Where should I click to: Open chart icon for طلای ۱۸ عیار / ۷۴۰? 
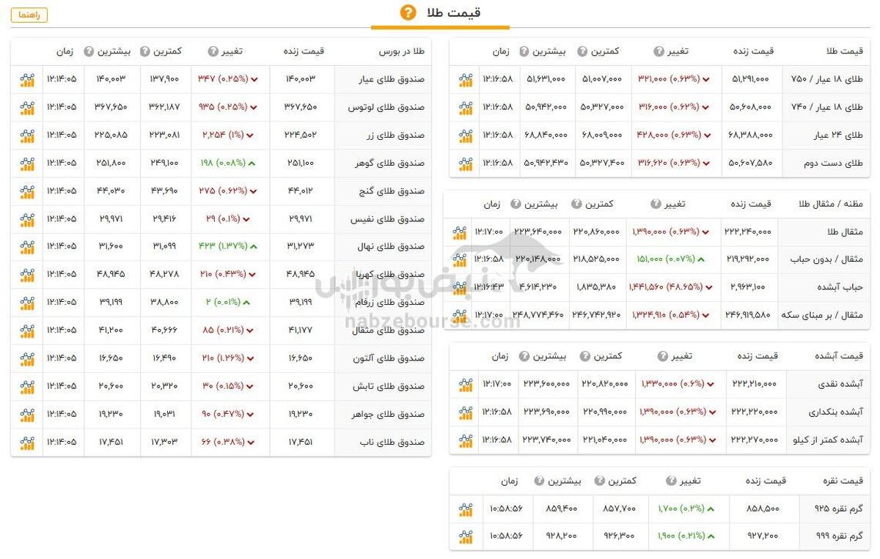[x=466, y=108]
